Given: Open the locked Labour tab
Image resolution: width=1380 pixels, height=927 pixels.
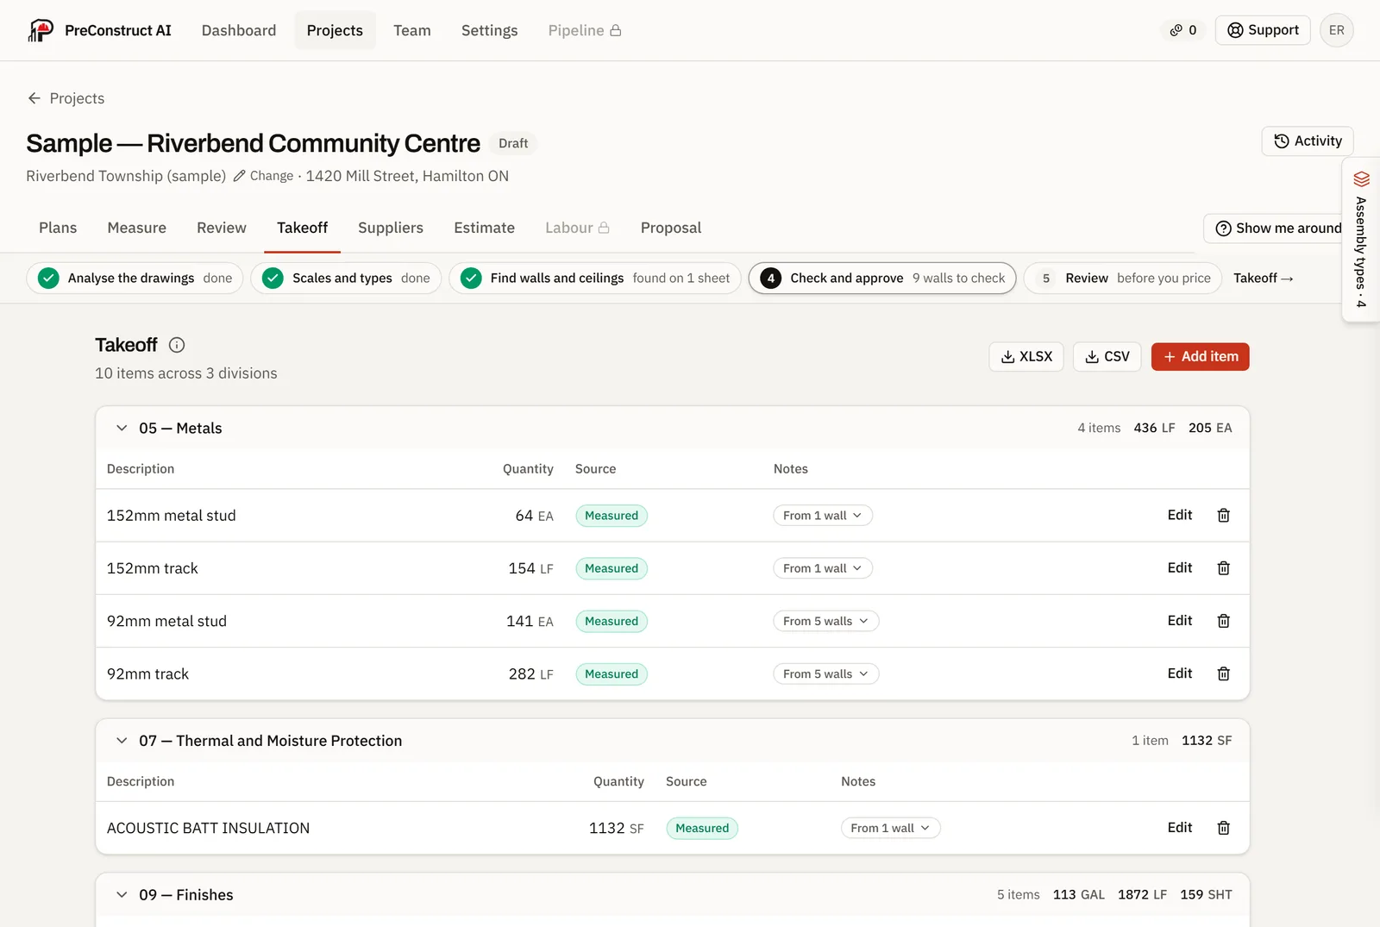Looking at the screenshot, I should pyautogui.click(x=577, y=228).
